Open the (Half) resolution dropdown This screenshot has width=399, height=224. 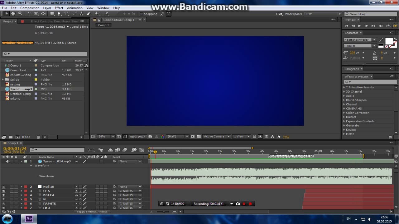(x=178, y=137)
